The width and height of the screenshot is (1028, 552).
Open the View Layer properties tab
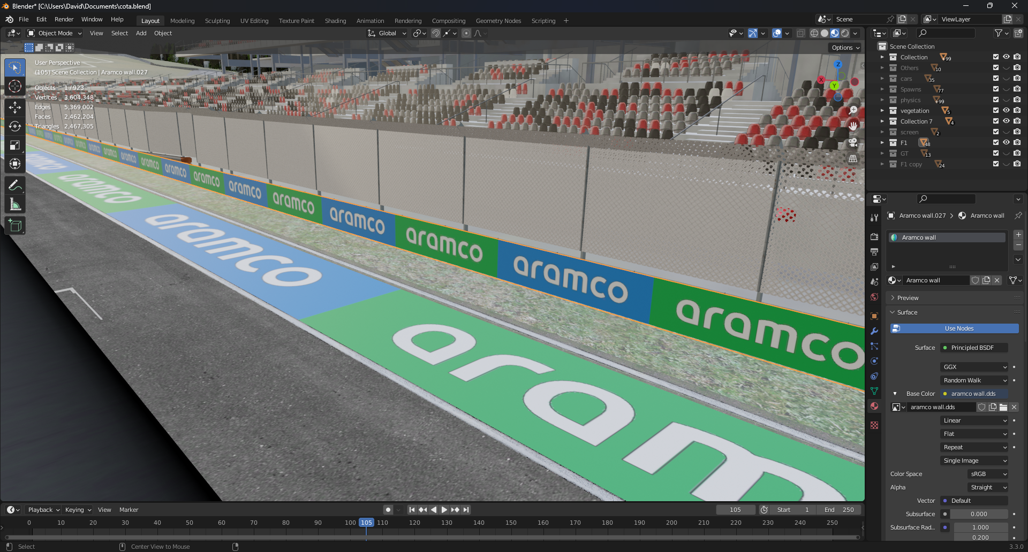tap(874, 266)
